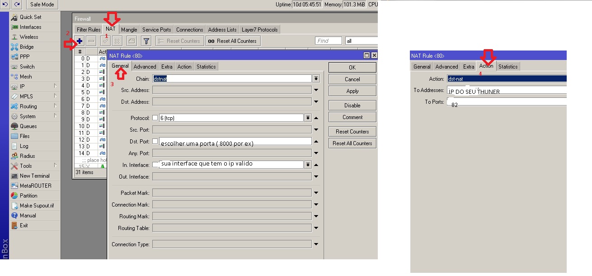The height and width of the screenshot is (276, 592).
Task: Expand the Src. Address field
Action: pos(316,90)
